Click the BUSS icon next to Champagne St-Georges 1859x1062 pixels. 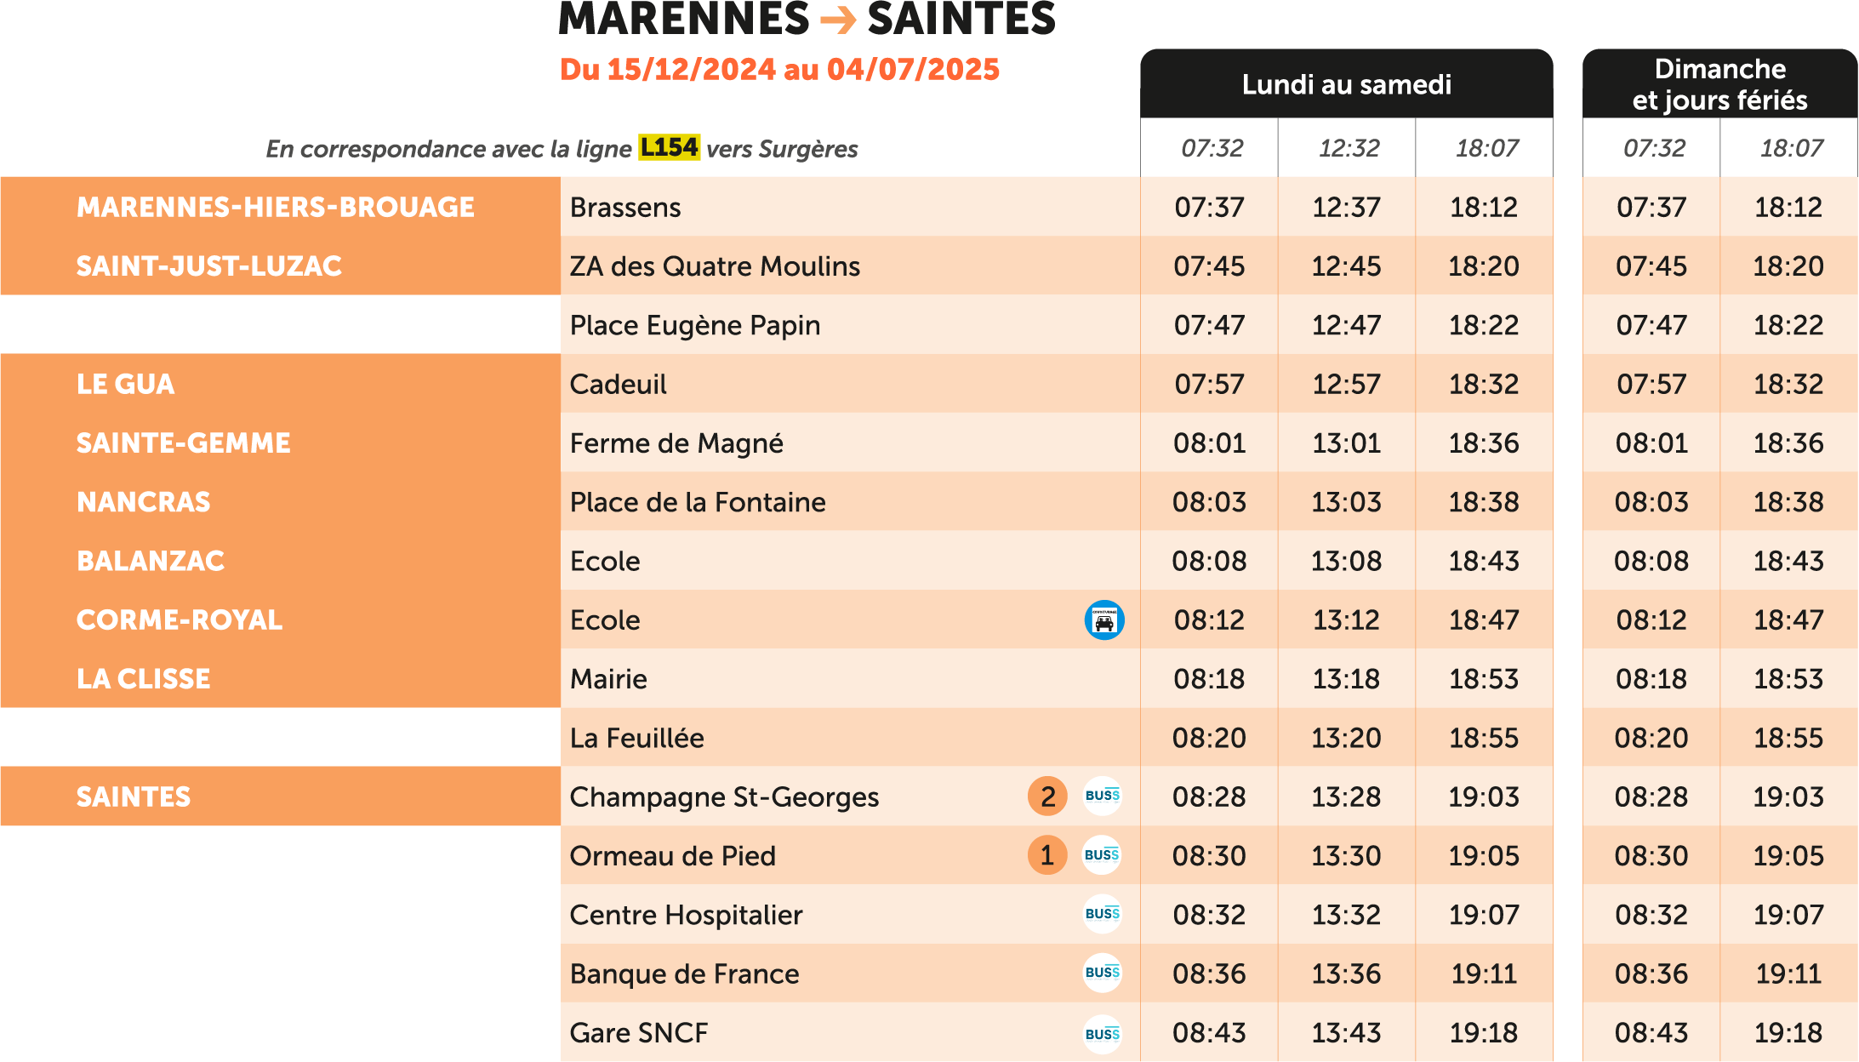1102,796
